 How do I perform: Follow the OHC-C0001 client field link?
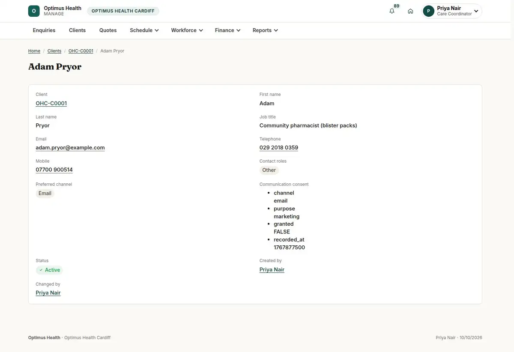tap(51, 103)
